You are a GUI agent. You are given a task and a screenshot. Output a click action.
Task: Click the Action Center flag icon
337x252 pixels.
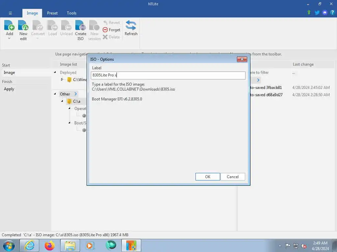[288, 246]
